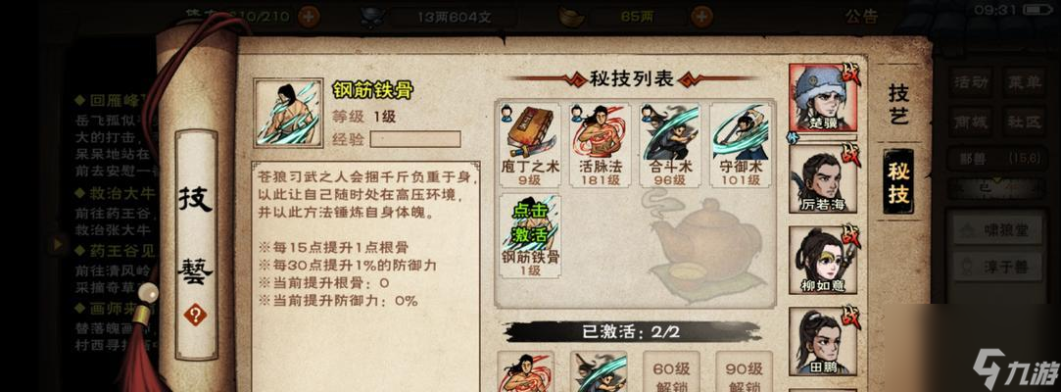The image size is (1061, 392).
Task: Select the 守御术 skill icon
Action: (741, 145)
